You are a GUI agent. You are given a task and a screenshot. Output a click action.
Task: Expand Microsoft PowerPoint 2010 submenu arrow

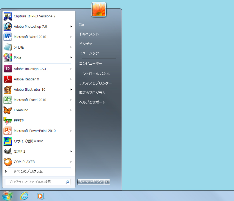[x=71, y=131]
